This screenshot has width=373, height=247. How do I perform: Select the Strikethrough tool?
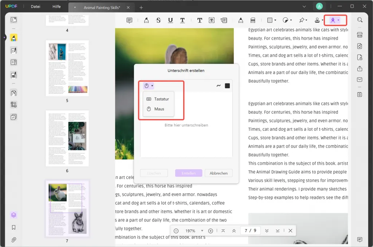158,20
